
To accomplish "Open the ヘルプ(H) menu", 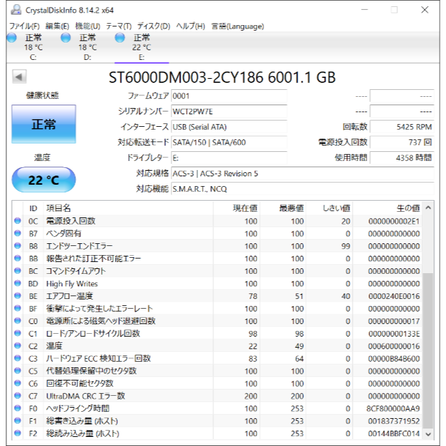I will (x=190, y=26).
